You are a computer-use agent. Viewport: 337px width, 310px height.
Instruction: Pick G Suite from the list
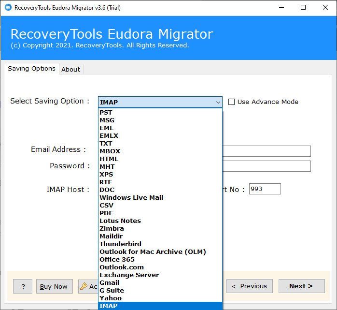coord(160,291)
